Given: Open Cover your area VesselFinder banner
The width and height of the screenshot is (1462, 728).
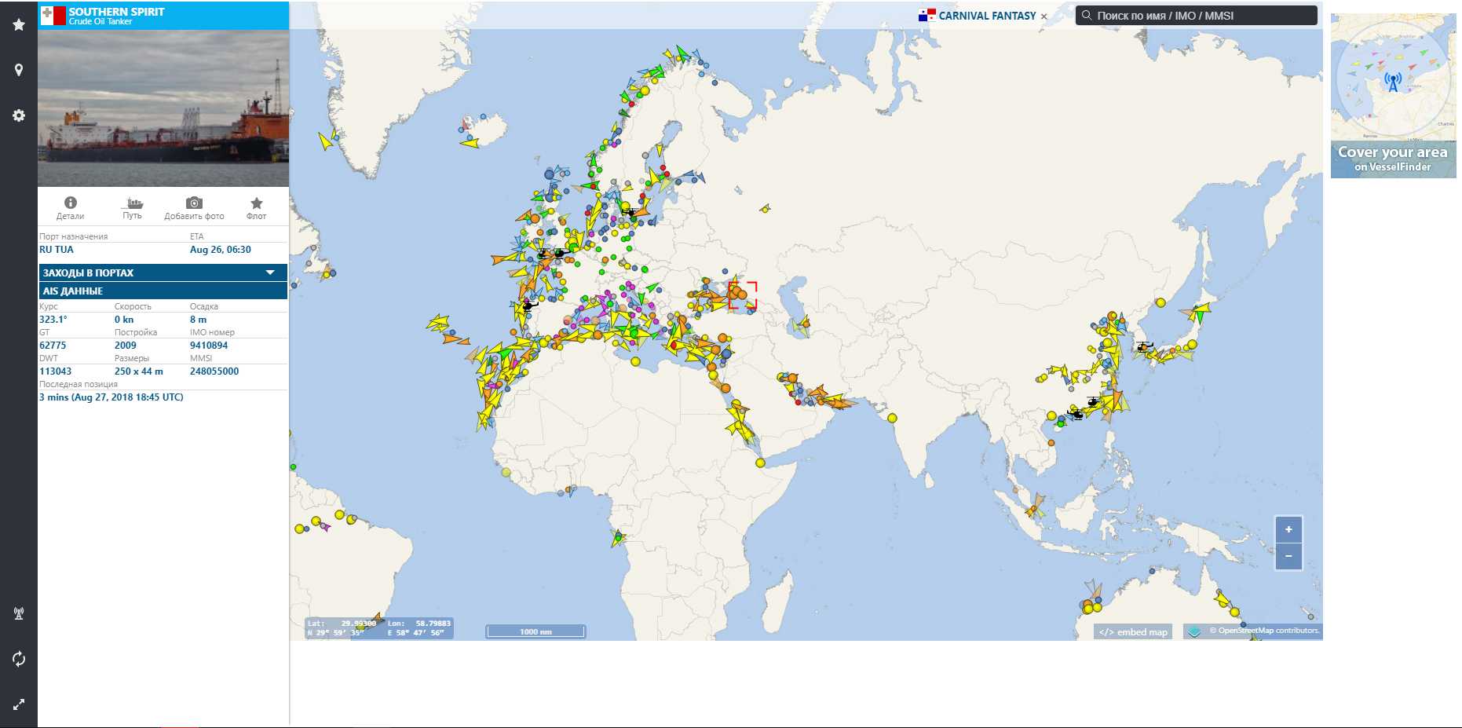Looking at the screenshot, I should point(1394,96).
